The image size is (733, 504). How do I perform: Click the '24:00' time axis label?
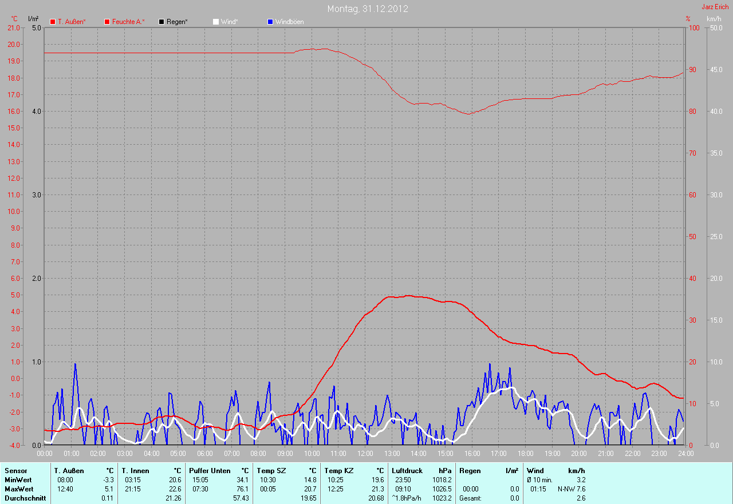685,453
